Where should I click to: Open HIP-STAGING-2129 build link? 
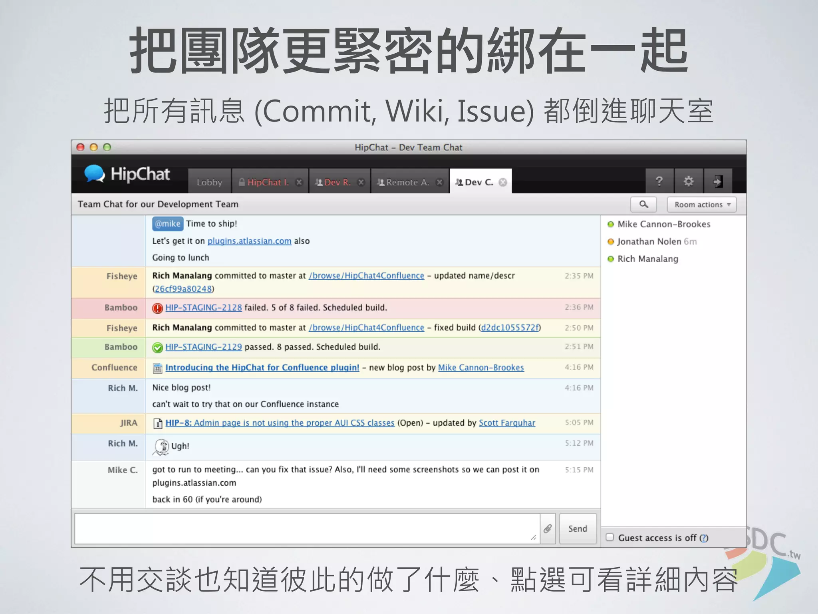pyautogui.click(x=204, y=347)
